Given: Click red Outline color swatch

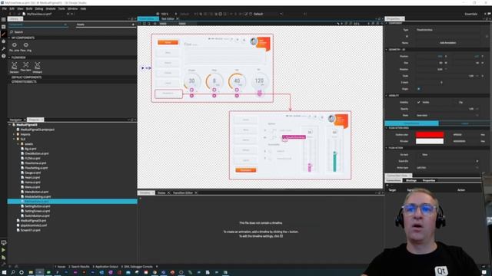Looking at the screenshot, I should pos(430,135).
